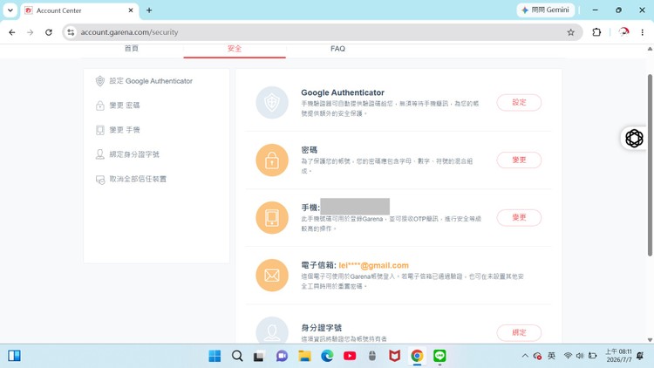Click 設定 button for Google Authenticator

[x=519, y=102]
